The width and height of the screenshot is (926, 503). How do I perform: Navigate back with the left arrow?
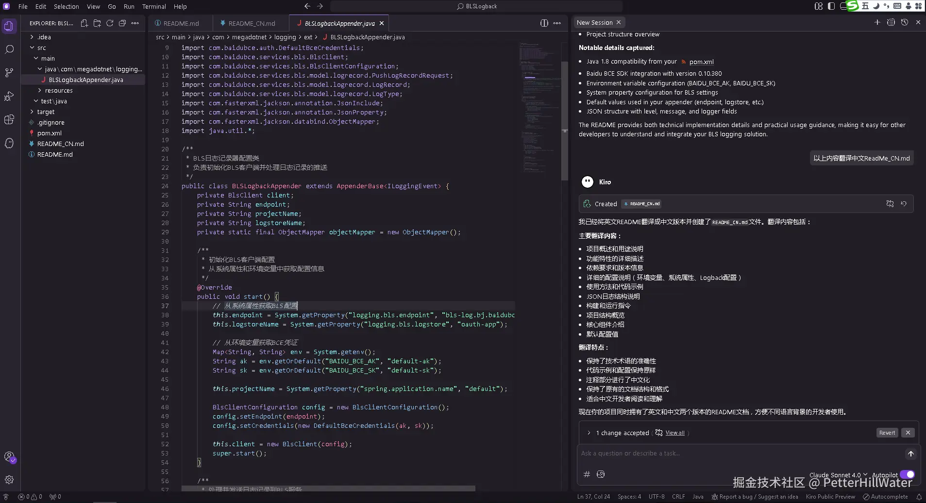(307, 6)
